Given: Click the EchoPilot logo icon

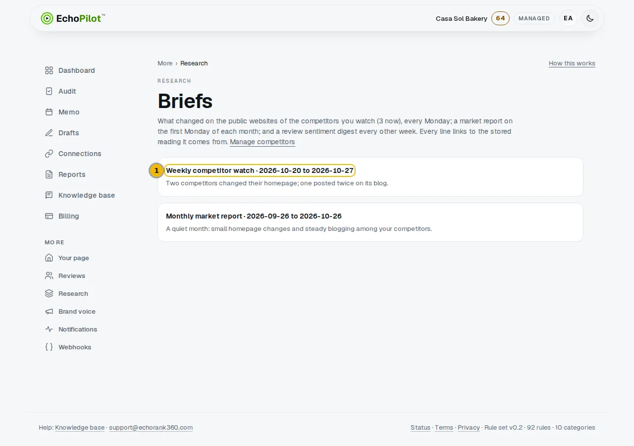Looking at the screenshot, I should pyautogui.click(x=47, y=18).
